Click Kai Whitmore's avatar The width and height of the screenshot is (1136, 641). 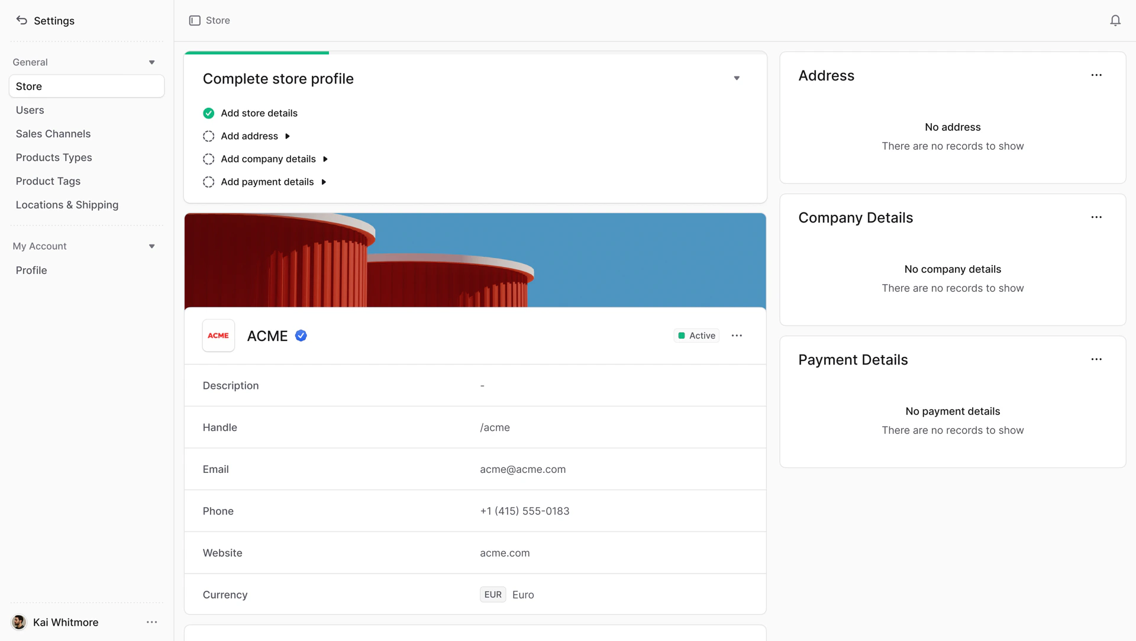click(x=19, y=622)
